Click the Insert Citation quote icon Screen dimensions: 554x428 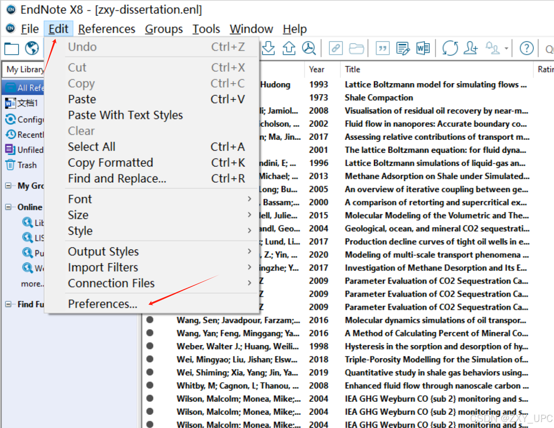click(383, 48)
